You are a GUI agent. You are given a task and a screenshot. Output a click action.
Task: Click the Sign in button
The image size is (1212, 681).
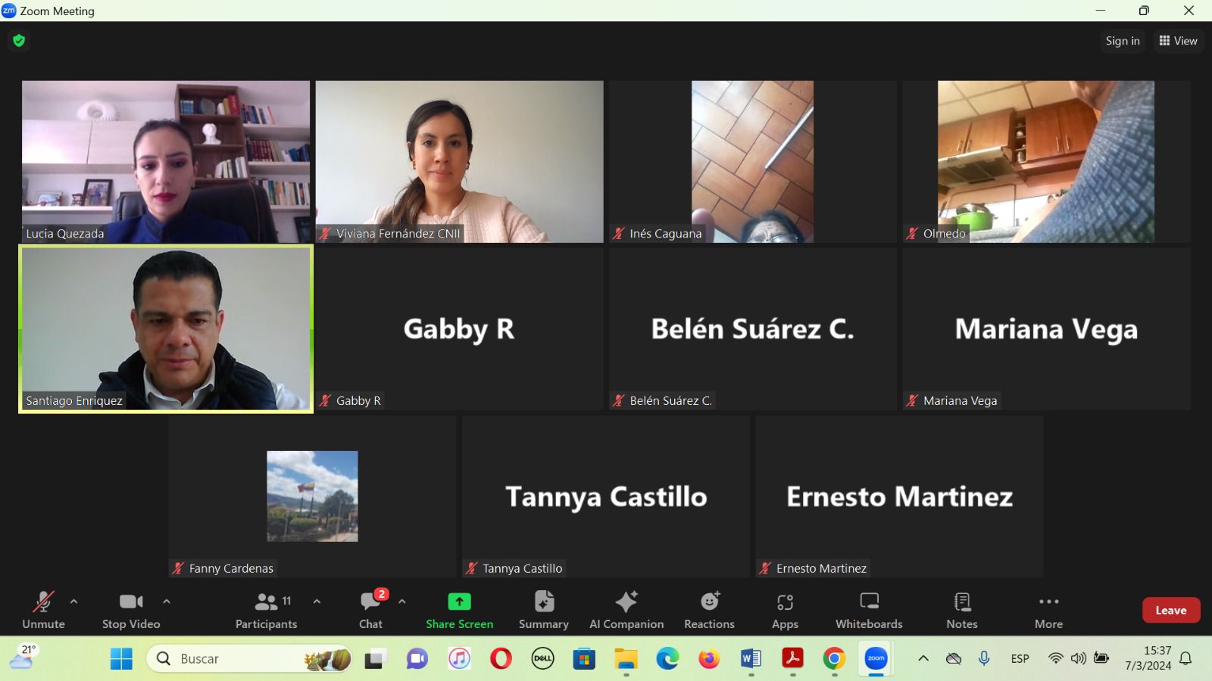click(1122, 41)
